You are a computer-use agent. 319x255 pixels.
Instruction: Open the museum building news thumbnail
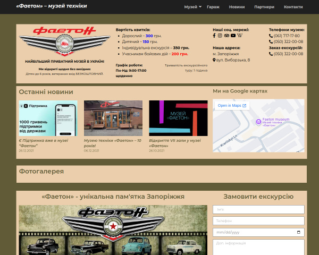point(113,118)
